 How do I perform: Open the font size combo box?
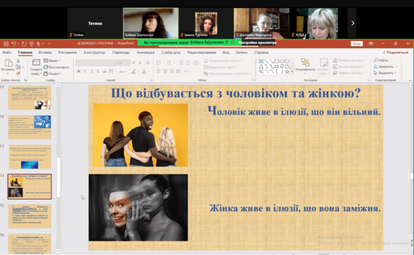click(124, 63)
